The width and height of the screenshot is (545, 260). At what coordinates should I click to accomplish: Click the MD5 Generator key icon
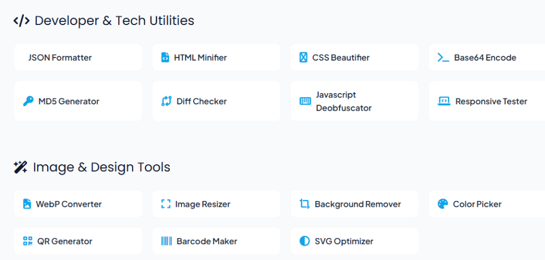tap(28, 101)
